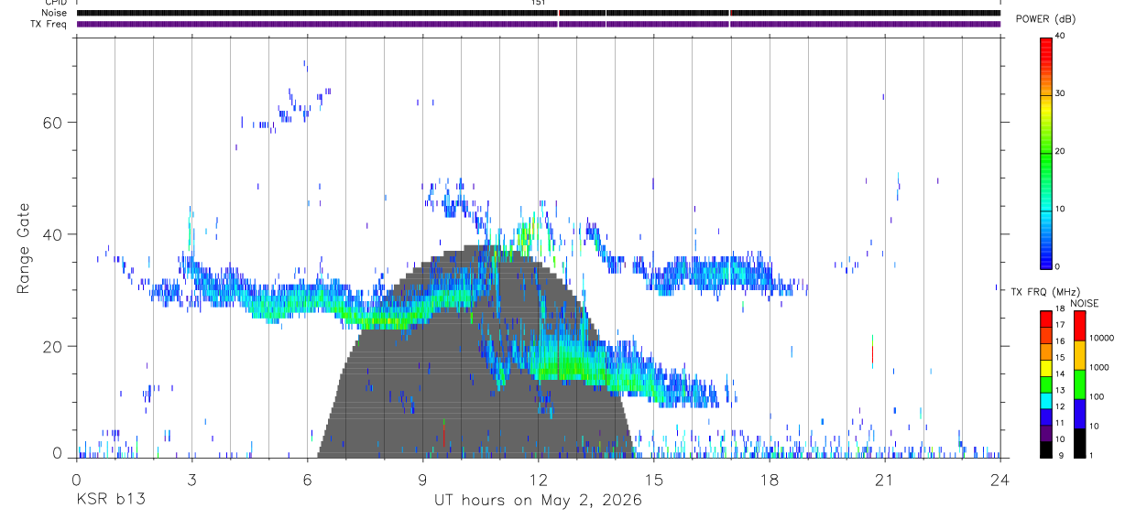This screenshot has width=1125, height=519.
Task: Click the purple TX Freq strip bar
Action: click(538, 24)
